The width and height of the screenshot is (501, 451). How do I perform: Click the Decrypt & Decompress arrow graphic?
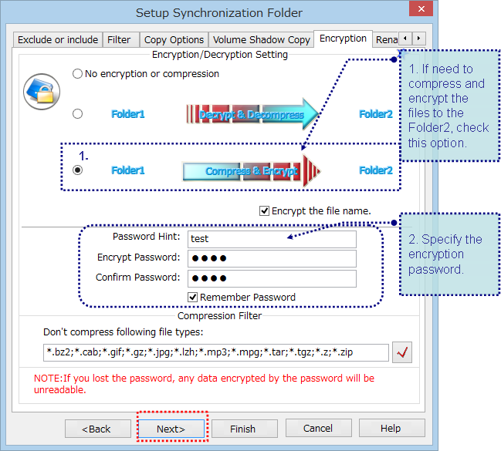coord(252,114)
